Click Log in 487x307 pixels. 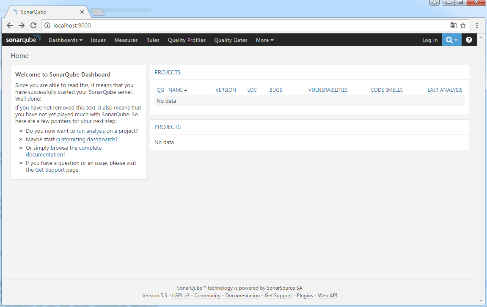430,40
